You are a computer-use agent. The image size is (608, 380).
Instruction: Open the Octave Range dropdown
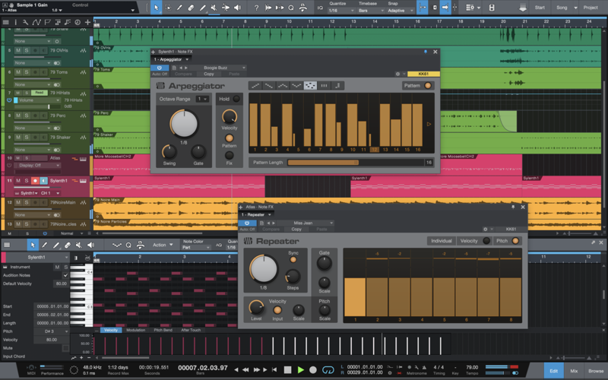202,99
